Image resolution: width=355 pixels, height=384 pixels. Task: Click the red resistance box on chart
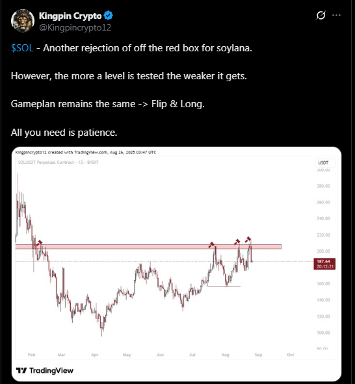148,247
